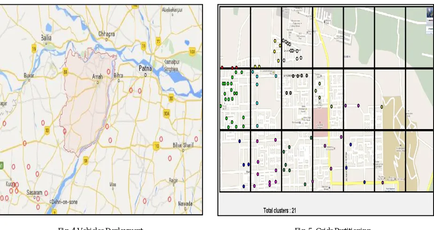The image size is (434, 230).
Task: Select the Kamalpur Singhiya label
Action: click(172, 66)
